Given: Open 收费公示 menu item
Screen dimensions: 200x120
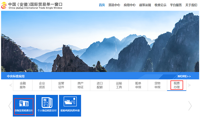Looking at the screenshot, I should 161,5.
